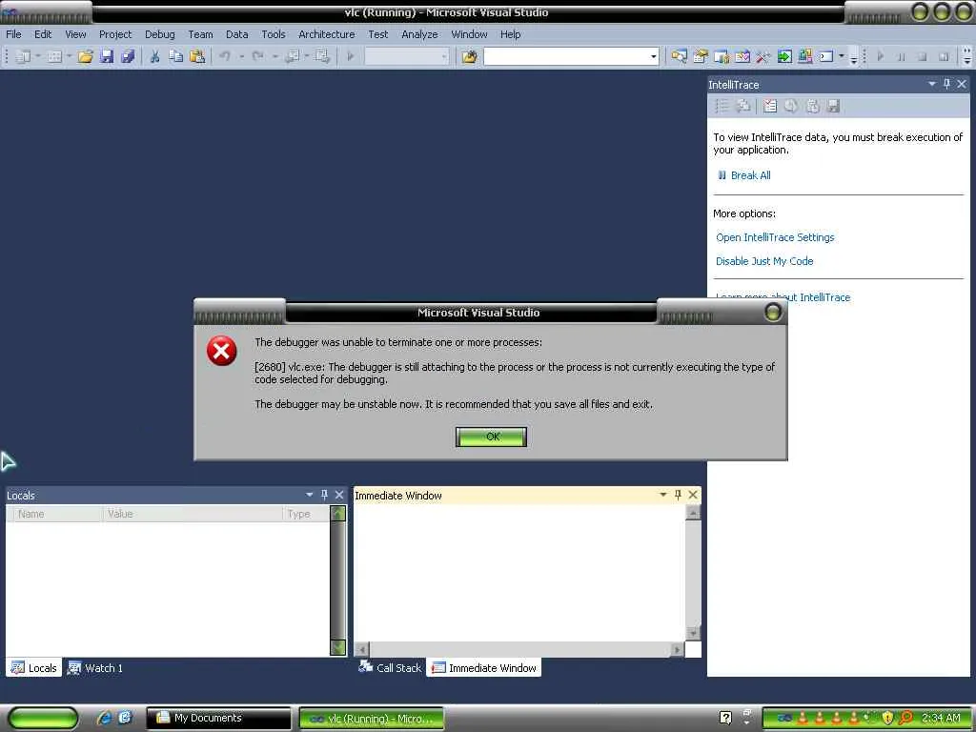Expand the solution configurations dropdown

[x=444, y=56]
